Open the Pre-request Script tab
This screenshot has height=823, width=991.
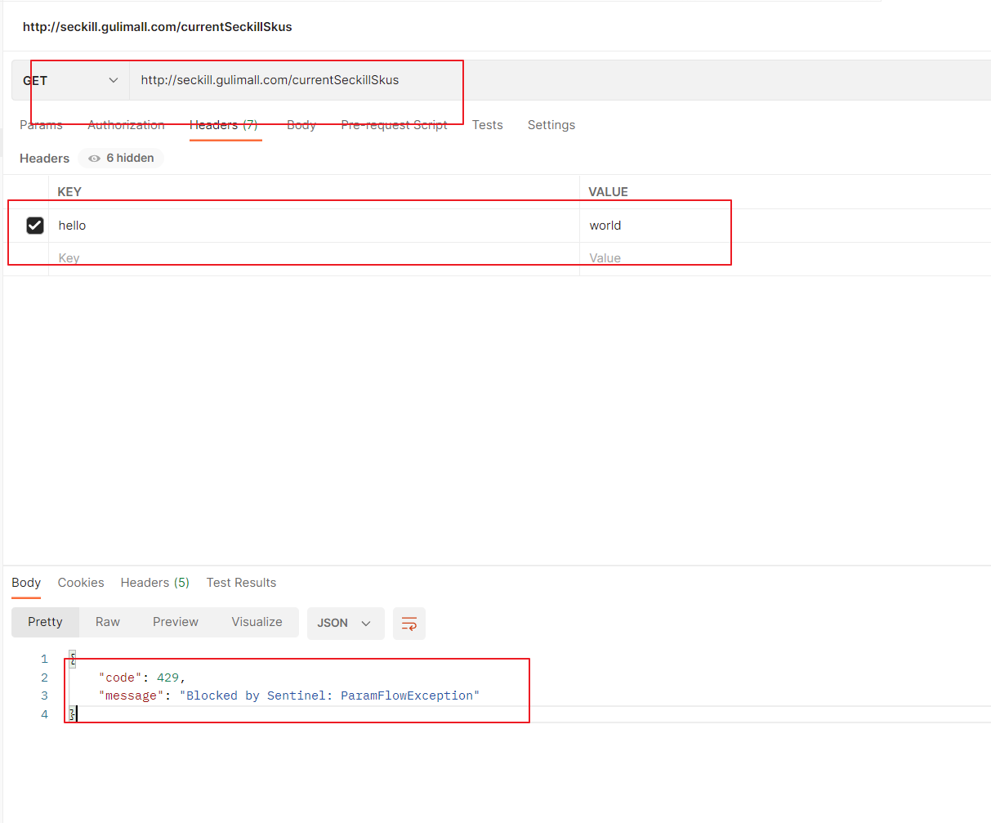pyautogui.click(x=394, y=125)
